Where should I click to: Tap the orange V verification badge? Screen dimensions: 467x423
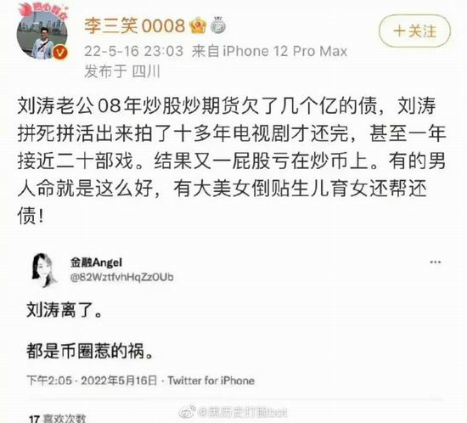pyautogui.click(x=60, y=53)
